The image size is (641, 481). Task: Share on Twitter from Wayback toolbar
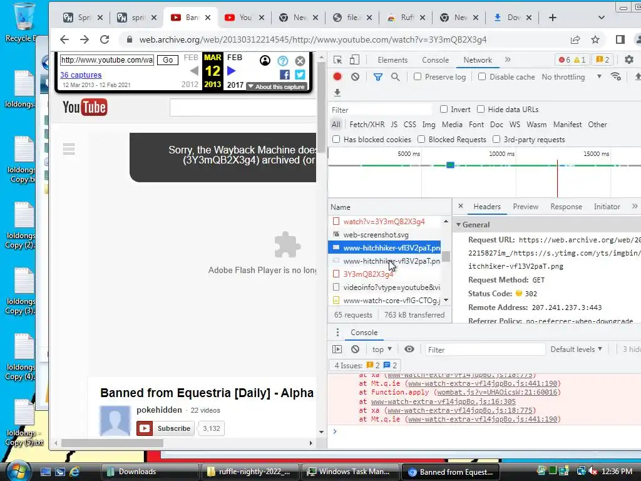(x=300, y=75)
